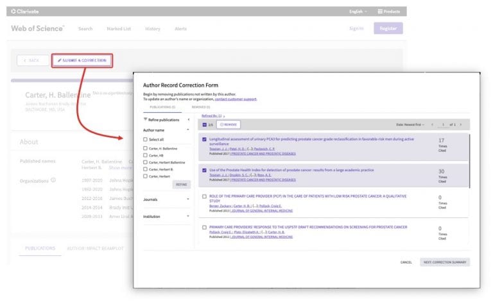The width and height of the screenshot is (493, 302).
Task: Open Prostate Cancer and Prostatic Diseases link under PCA3 article
Action: pyautogui.click(x=263, y=153)
